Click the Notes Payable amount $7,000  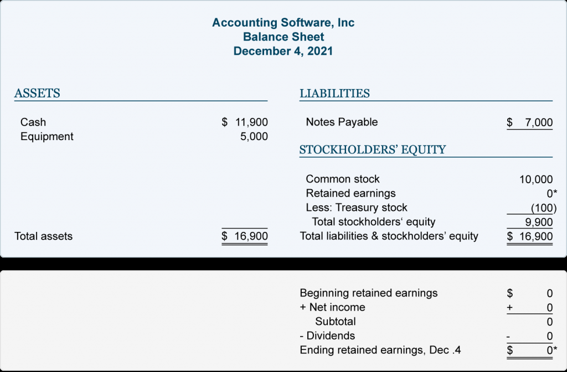(x=530, y=122)
